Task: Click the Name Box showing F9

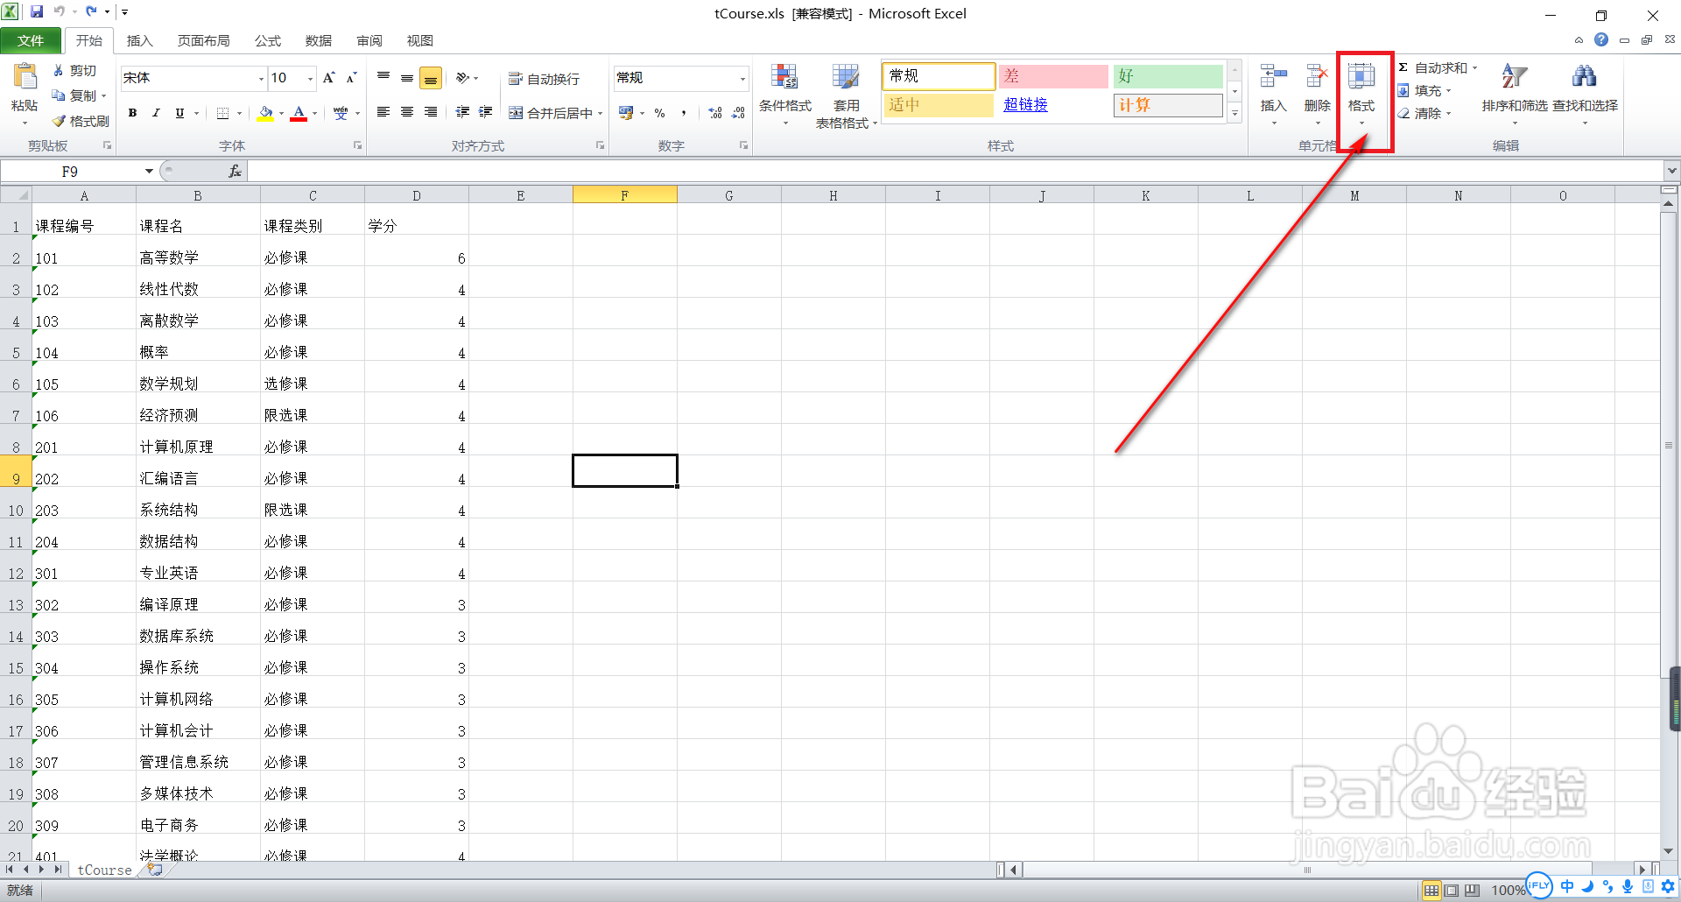Action: [70, 172]
